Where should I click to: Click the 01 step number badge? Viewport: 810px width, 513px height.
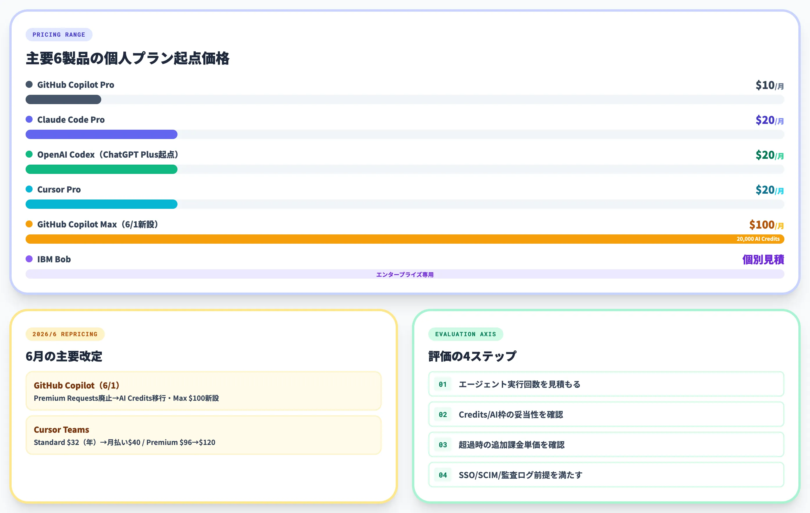[443, 384]
